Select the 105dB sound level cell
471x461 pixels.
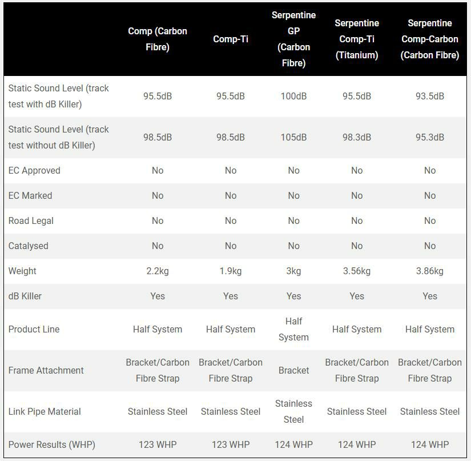[x=293, y=137]
